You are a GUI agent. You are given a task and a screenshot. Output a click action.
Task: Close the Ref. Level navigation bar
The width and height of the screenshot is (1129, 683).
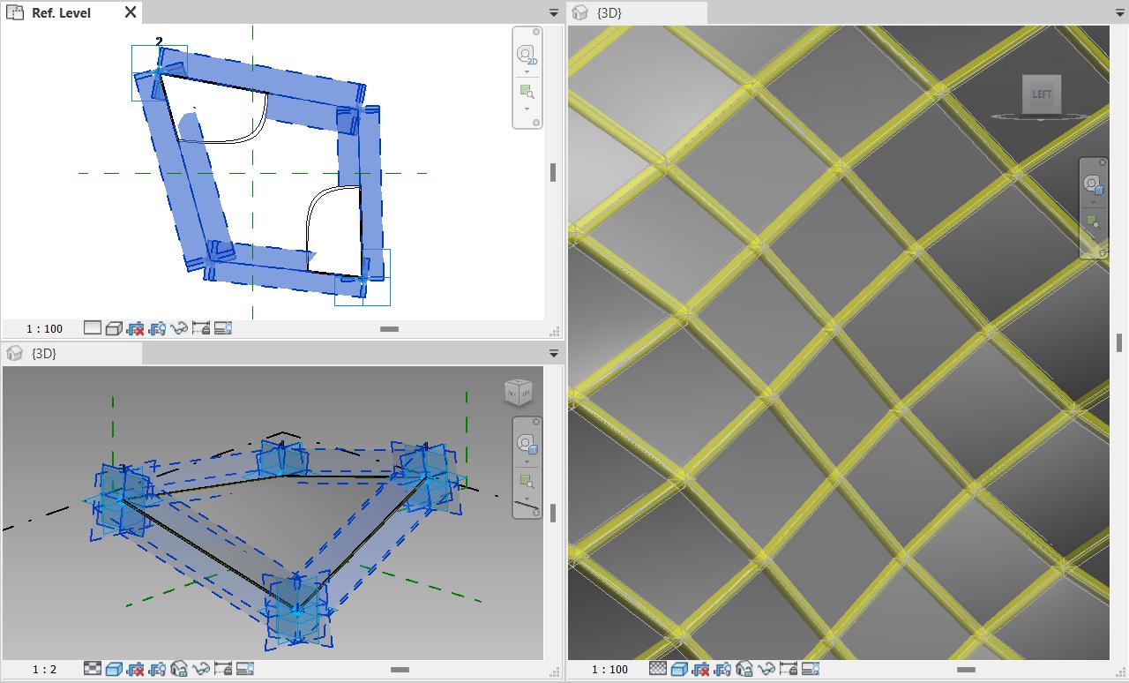[x=536, y=32]
